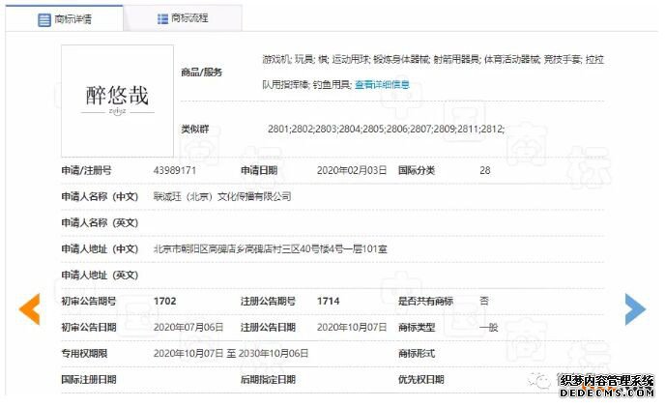
Task: Select the 申请人名称（英文） label
Action: 101,222
